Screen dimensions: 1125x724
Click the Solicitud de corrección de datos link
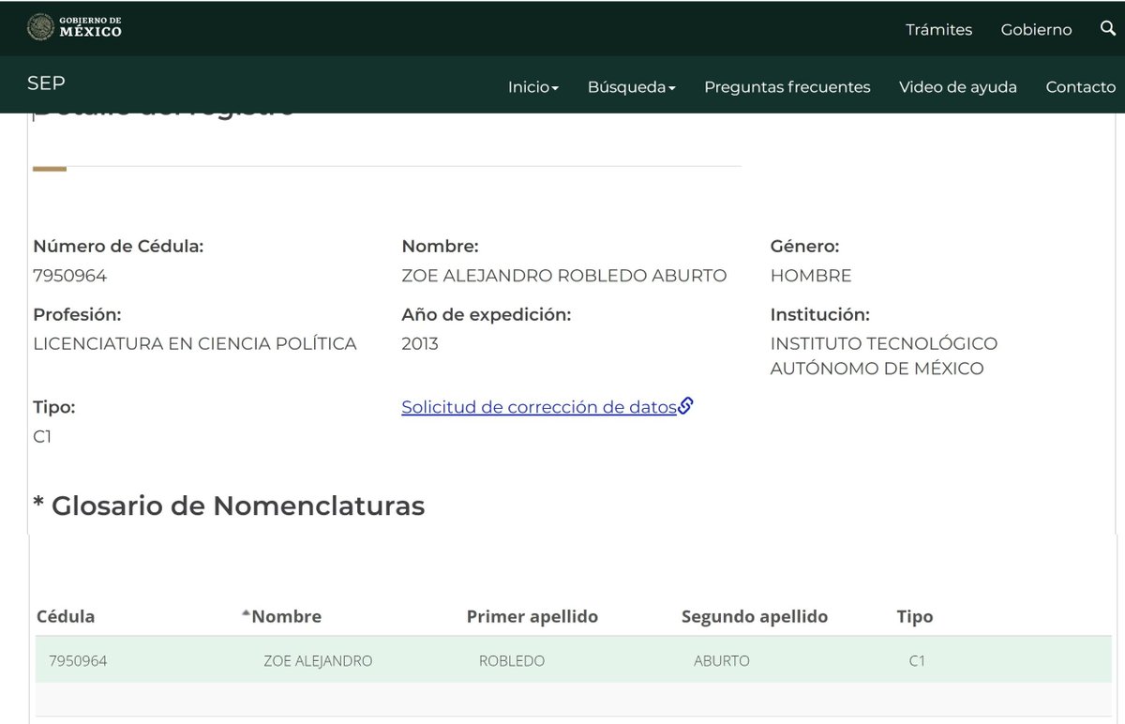coord(539,406)
